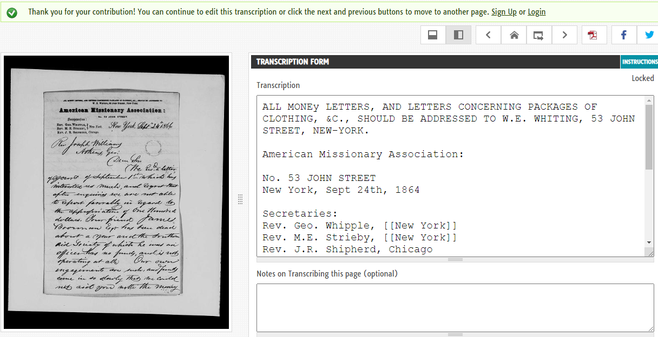Click 'New York, Sept 24th, 1864' transcription line
Viewport: 658px width, 337px height.
click(341, 190)
